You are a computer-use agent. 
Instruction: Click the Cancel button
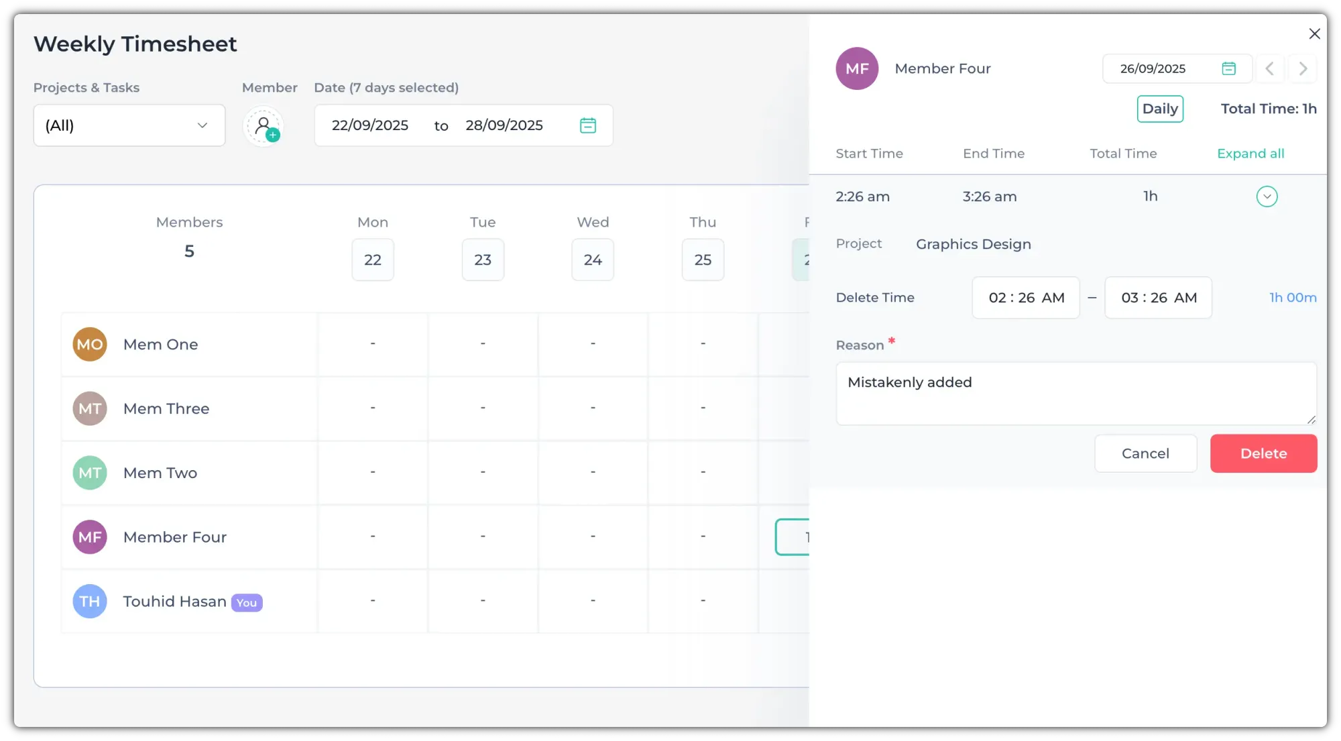point(1145,453)
